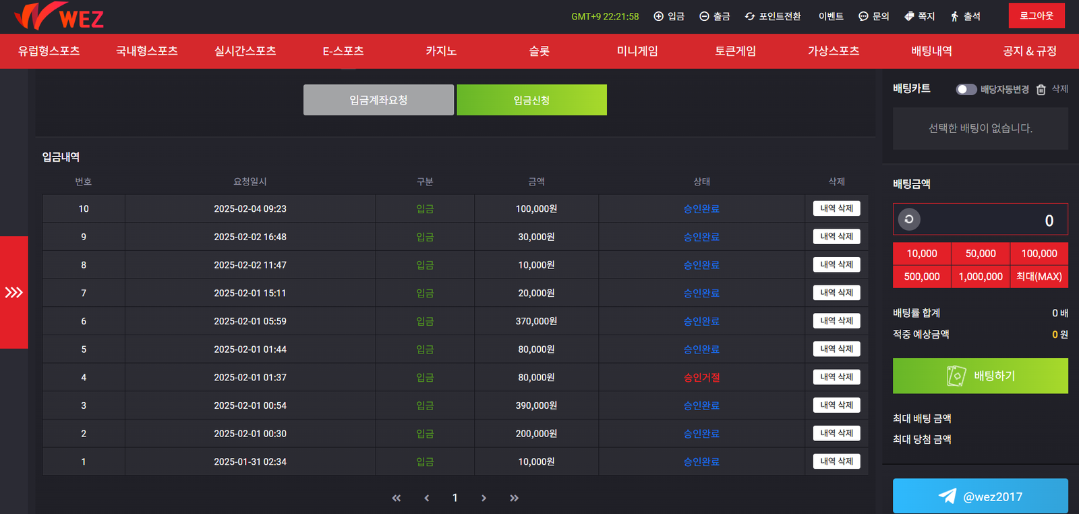Select the 50,000 quick bet amount
This screenshot has width=1079, height=514.
point(981,254)
